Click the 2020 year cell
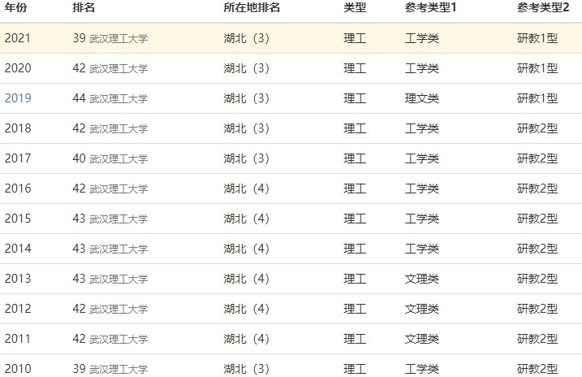582x377 pixels. pyautogui.click(x=18, y=68)
